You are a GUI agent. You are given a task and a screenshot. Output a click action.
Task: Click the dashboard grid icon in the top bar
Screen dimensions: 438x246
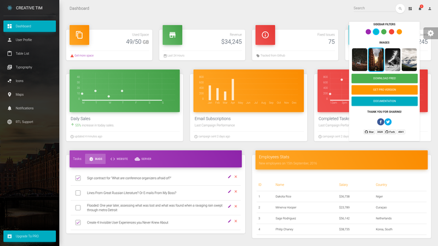pyautogui.click(x=410, y=9)
